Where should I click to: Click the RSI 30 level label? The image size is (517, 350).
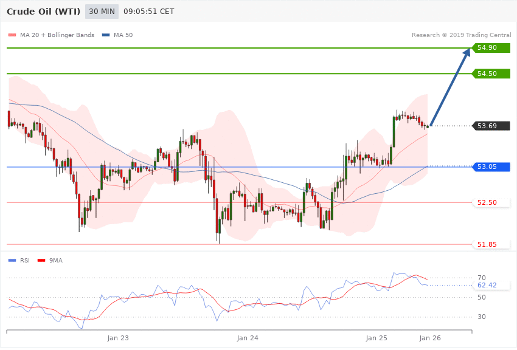(482, 317)
